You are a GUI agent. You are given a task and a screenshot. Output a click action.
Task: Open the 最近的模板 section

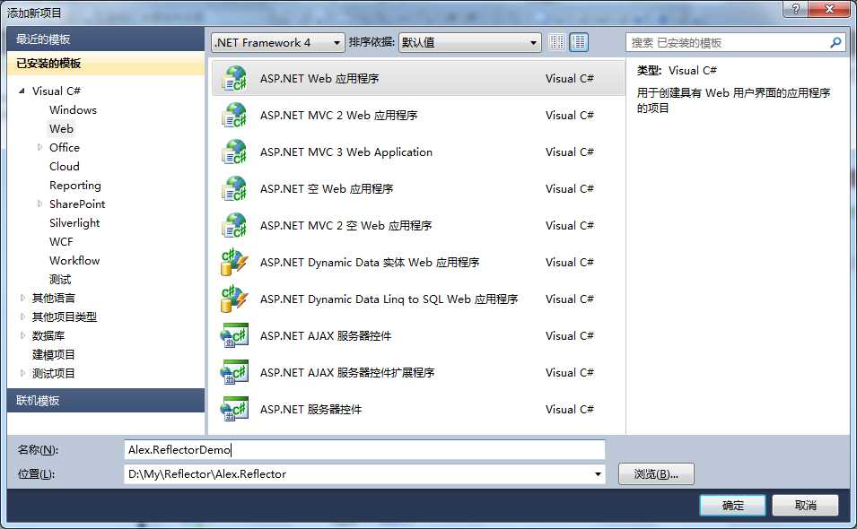coord(106,39)
